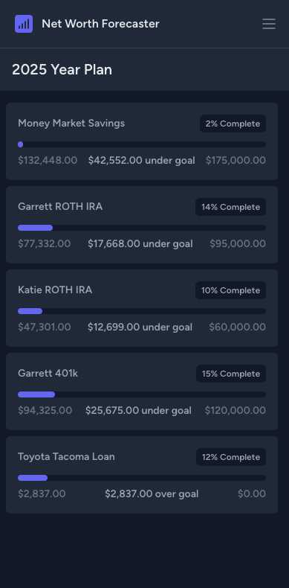Open the hamburger menu icon
Viewport: 289px width, 588px height.
[269, 24]
